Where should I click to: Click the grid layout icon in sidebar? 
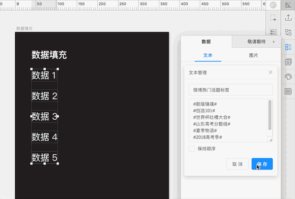tap(288, 92)
